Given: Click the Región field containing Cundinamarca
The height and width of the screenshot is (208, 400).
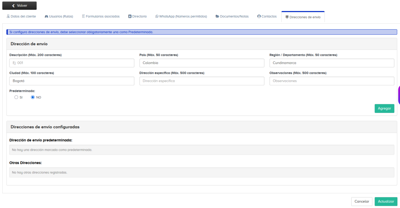Looking at the screenshot, I should [332, 63].
